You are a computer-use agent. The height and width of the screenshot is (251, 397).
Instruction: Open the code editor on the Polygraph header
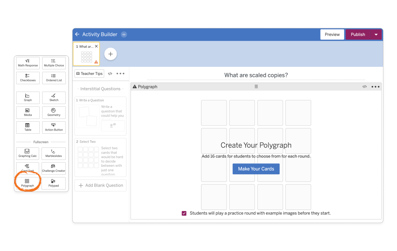(364, 87)
